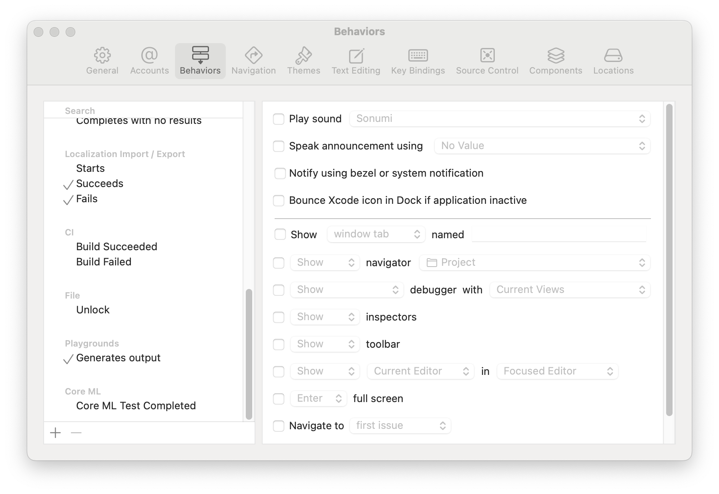Open the window tab dropdown
The width and height of the screenshot is (719, 494).
(376, 234)
